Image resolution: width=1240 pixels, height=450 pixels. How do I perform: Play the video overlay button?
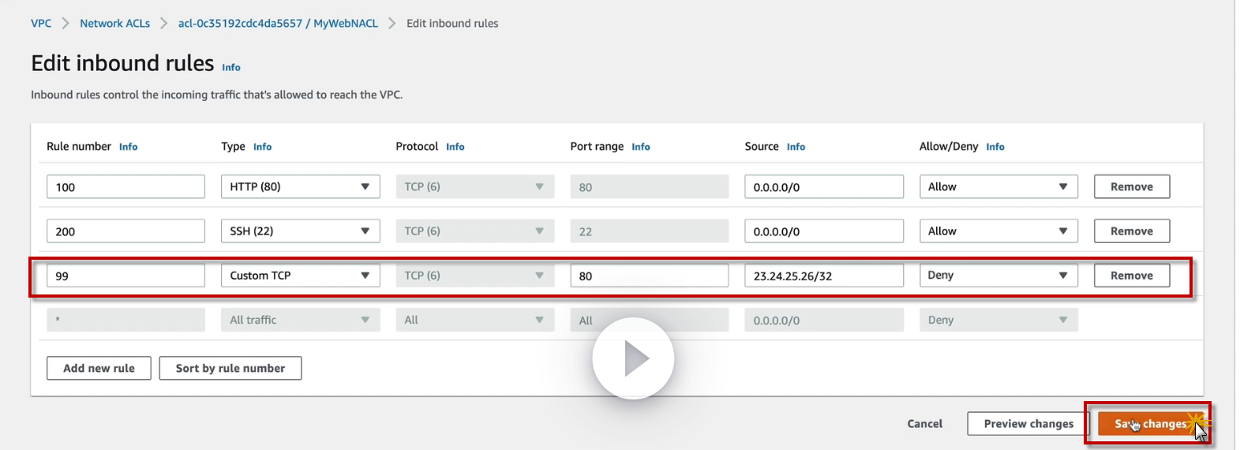coord(633,358)
